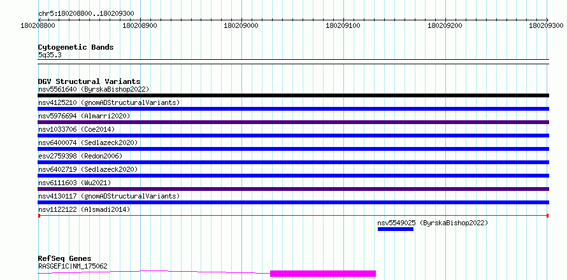567x280 pixels.
Task: Click the RASGEF1C|NM_175062 gene label
Action: click(73, 266)
